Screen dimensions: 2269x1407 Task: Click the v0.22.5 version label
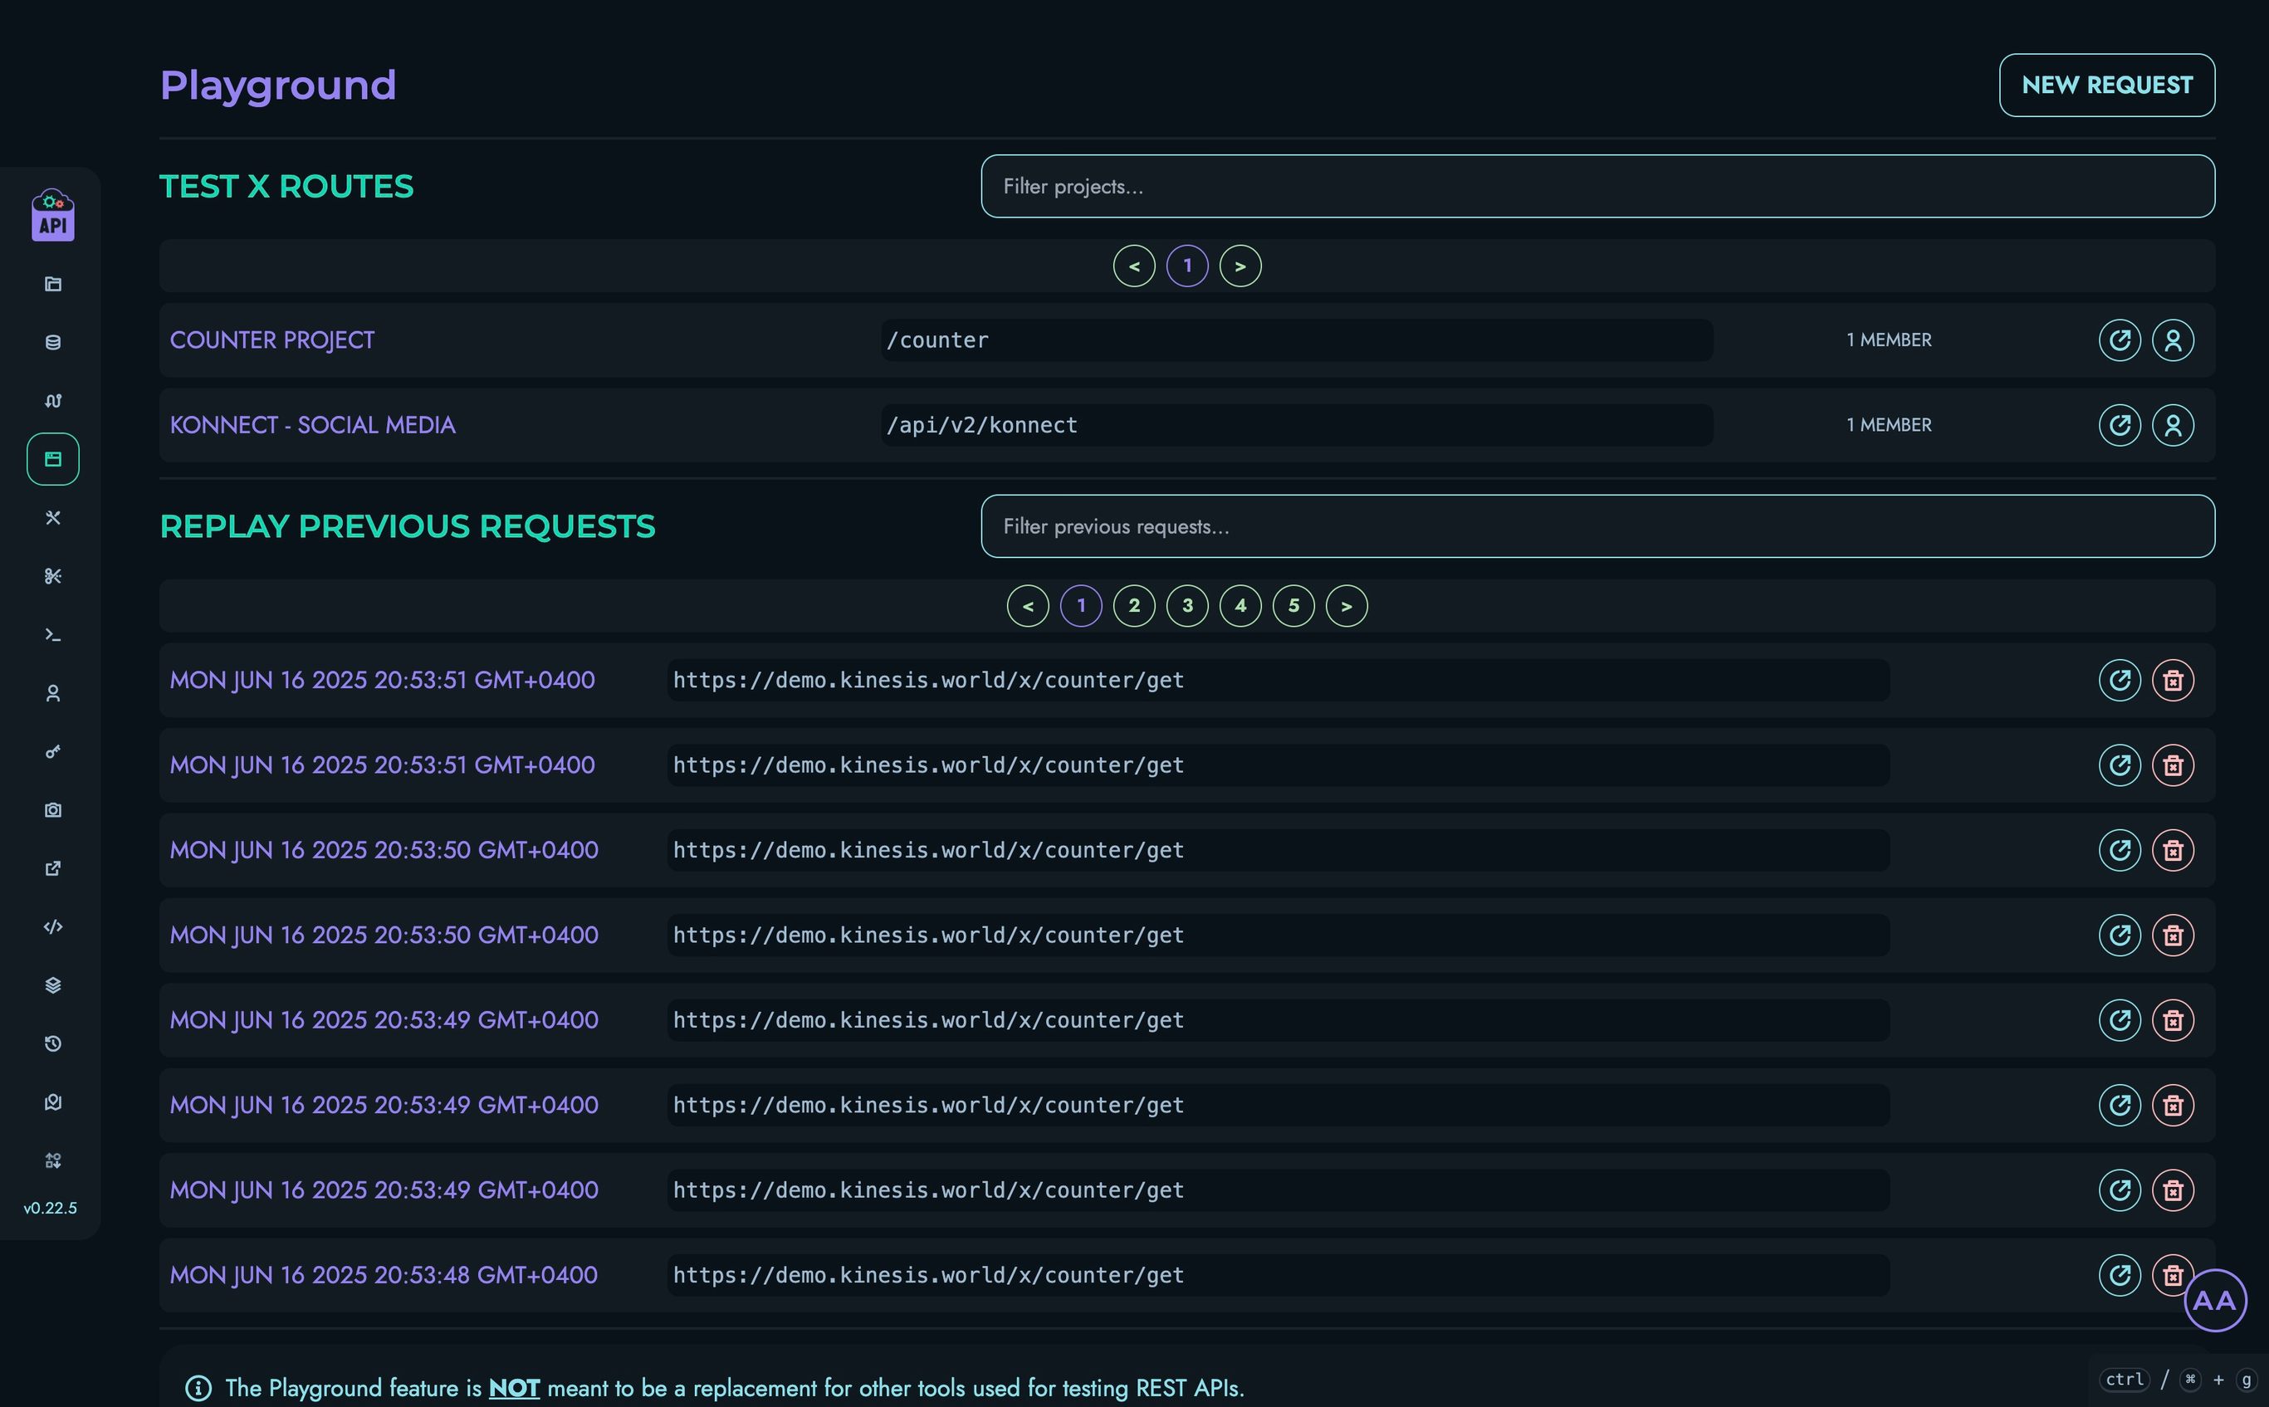pyautogui.click(x=51, y=1208)
